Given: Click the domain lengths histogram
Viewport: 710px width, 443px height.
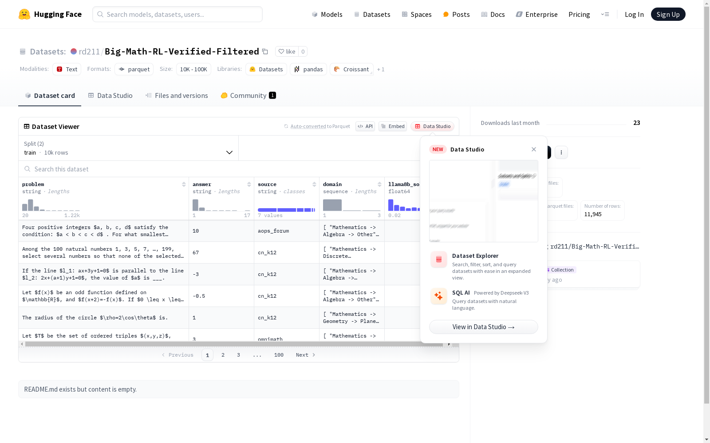Looking at the screenshot, I should click(x=352, y=205).
